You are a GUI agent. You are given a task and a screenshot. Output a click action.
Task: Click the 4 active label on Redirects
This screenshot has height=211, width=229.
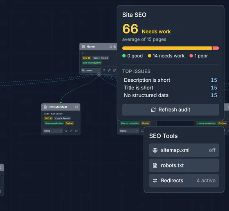206,181
